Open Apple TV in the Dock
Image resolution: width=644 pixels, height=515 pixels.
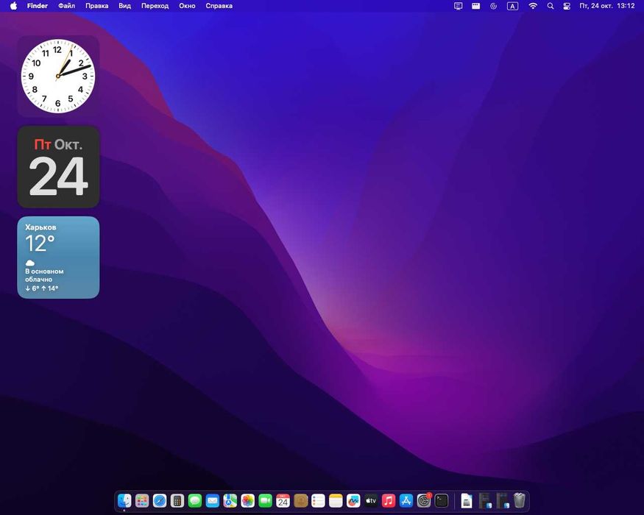tap(371, 500)
